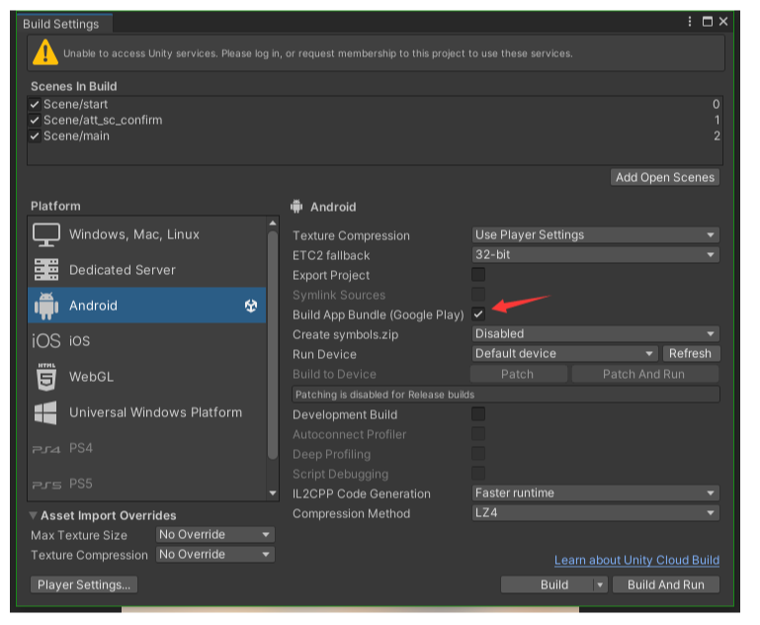
Task: Click the Android robot icon in the platform list
Action: click(x=46, y=306)
